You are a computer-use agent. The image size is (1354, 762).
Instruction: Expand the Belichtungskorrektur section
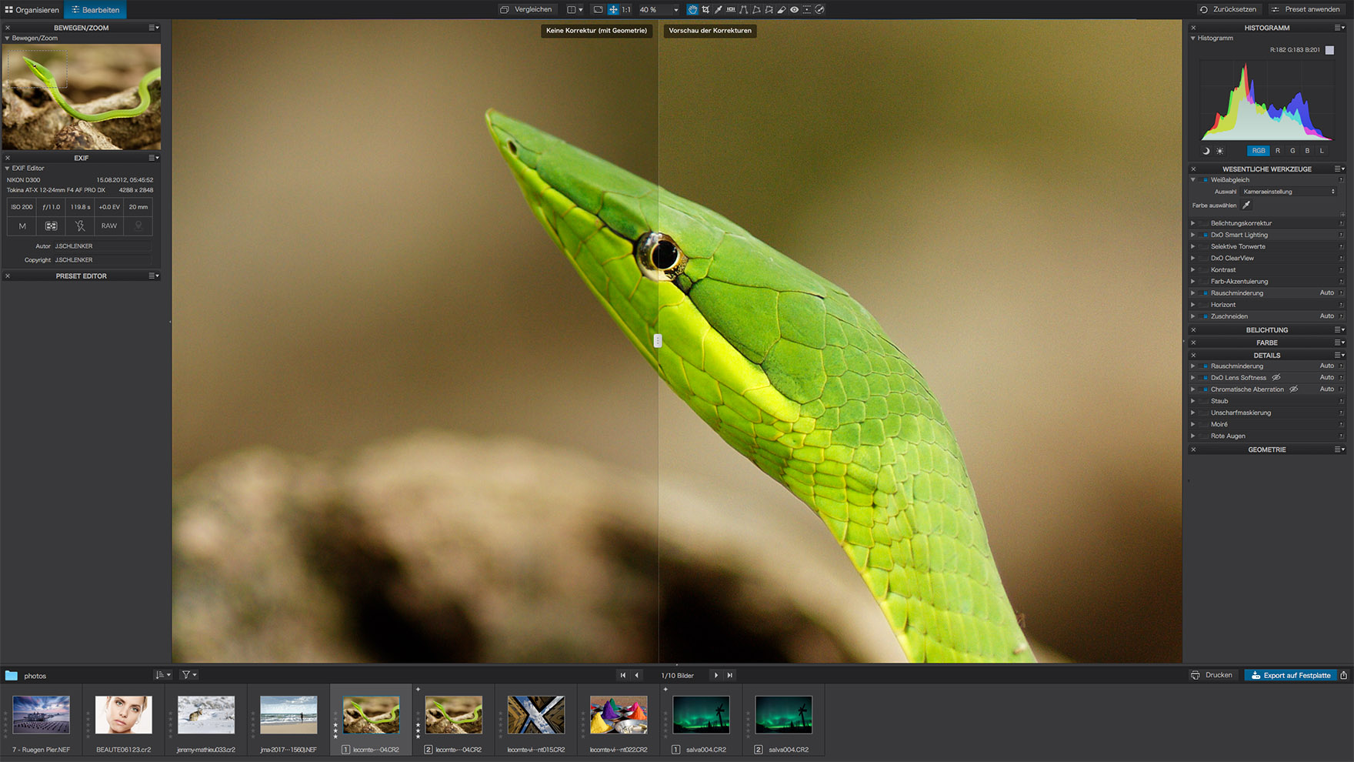click(x=1193, y=223)
